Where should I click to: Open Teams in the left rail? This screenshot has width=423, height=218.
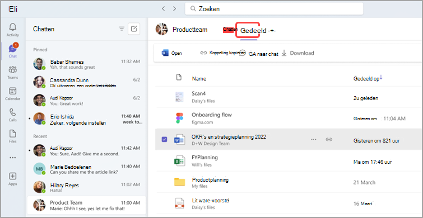13,73
